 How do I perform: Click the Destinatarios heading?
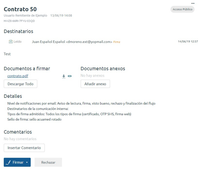(19, 31)
